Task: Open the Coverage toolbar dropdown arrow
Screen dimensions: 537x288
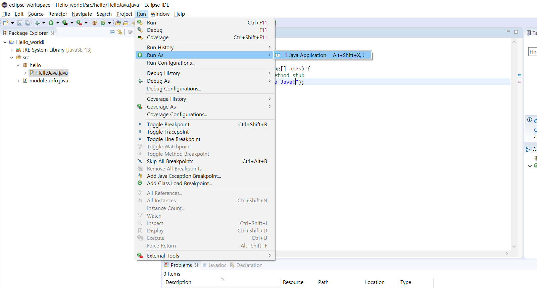Action: pos(72,23)
